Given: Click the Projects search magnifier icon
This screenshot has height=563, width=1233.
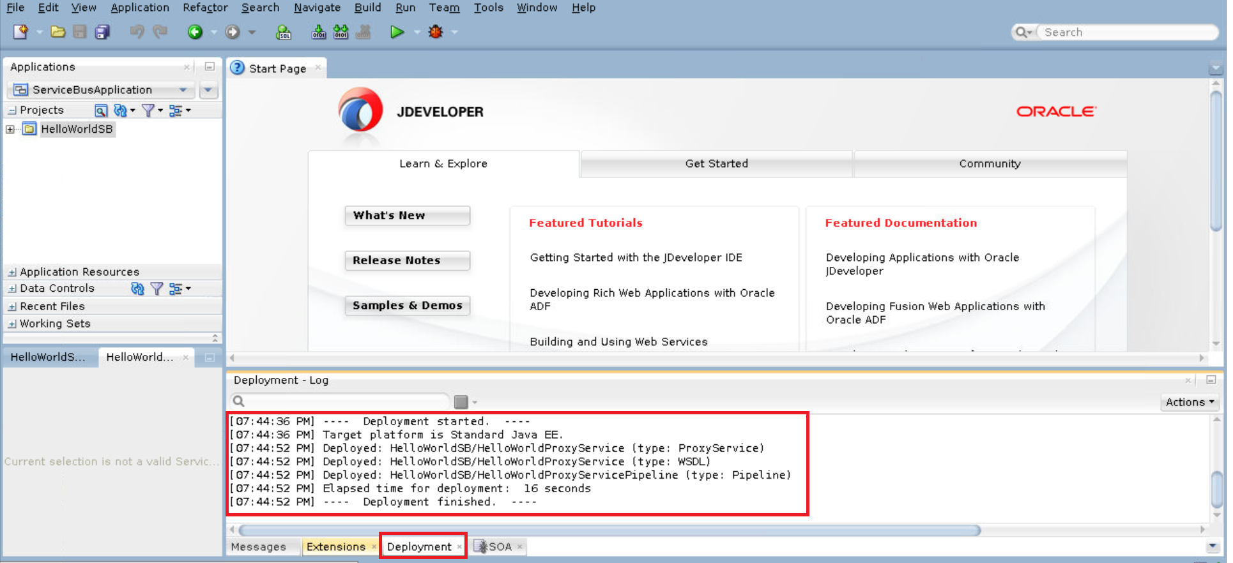Looking at the screenshot, I should 101,110.
